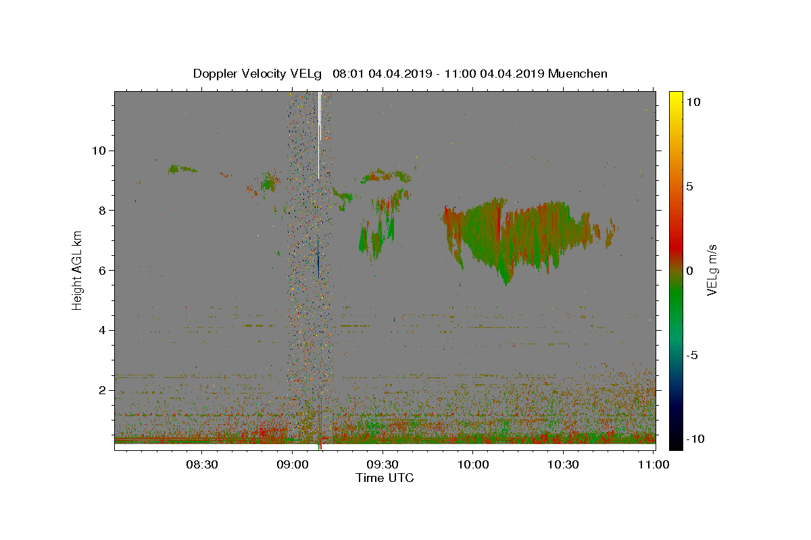This screenshot has width=811, height=540.
Task: Click the small cloud echo near 08:20
Action: [x=181, y=169]
